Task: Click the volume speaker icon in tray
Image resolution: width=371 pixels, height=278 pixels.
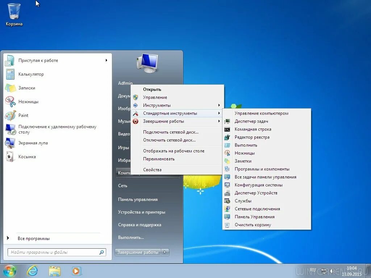Action: point(333,271)
